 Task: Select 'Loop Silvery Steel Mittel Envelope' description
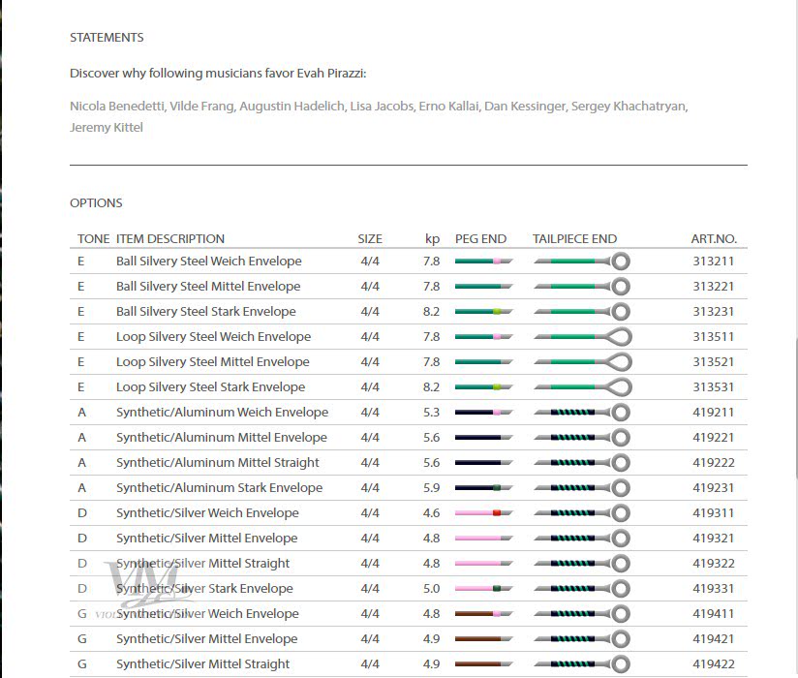coord(213,362)
